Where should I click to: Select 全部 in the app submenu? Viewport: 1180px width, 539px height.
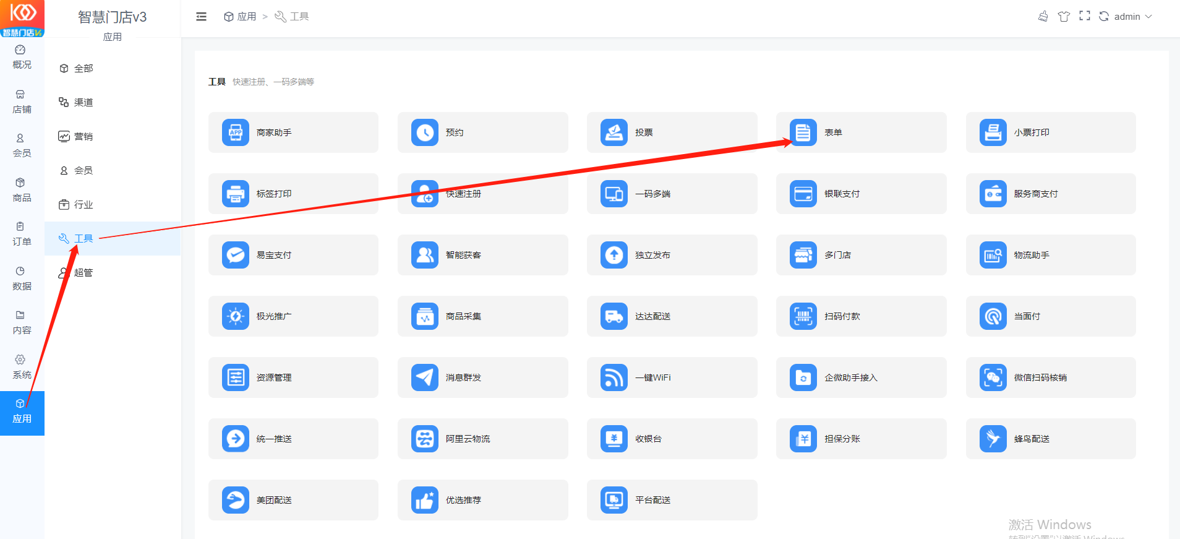pos(113,69)
